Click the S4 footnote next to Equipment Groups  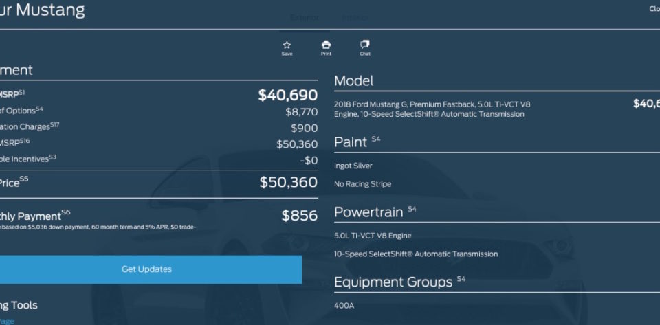click(x=461, y=278)
